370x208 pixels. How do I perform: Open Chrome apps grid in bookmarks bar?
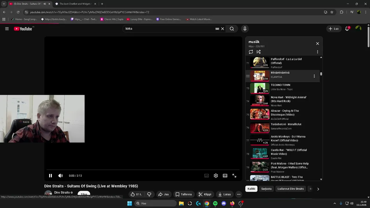tap(4, 19)
